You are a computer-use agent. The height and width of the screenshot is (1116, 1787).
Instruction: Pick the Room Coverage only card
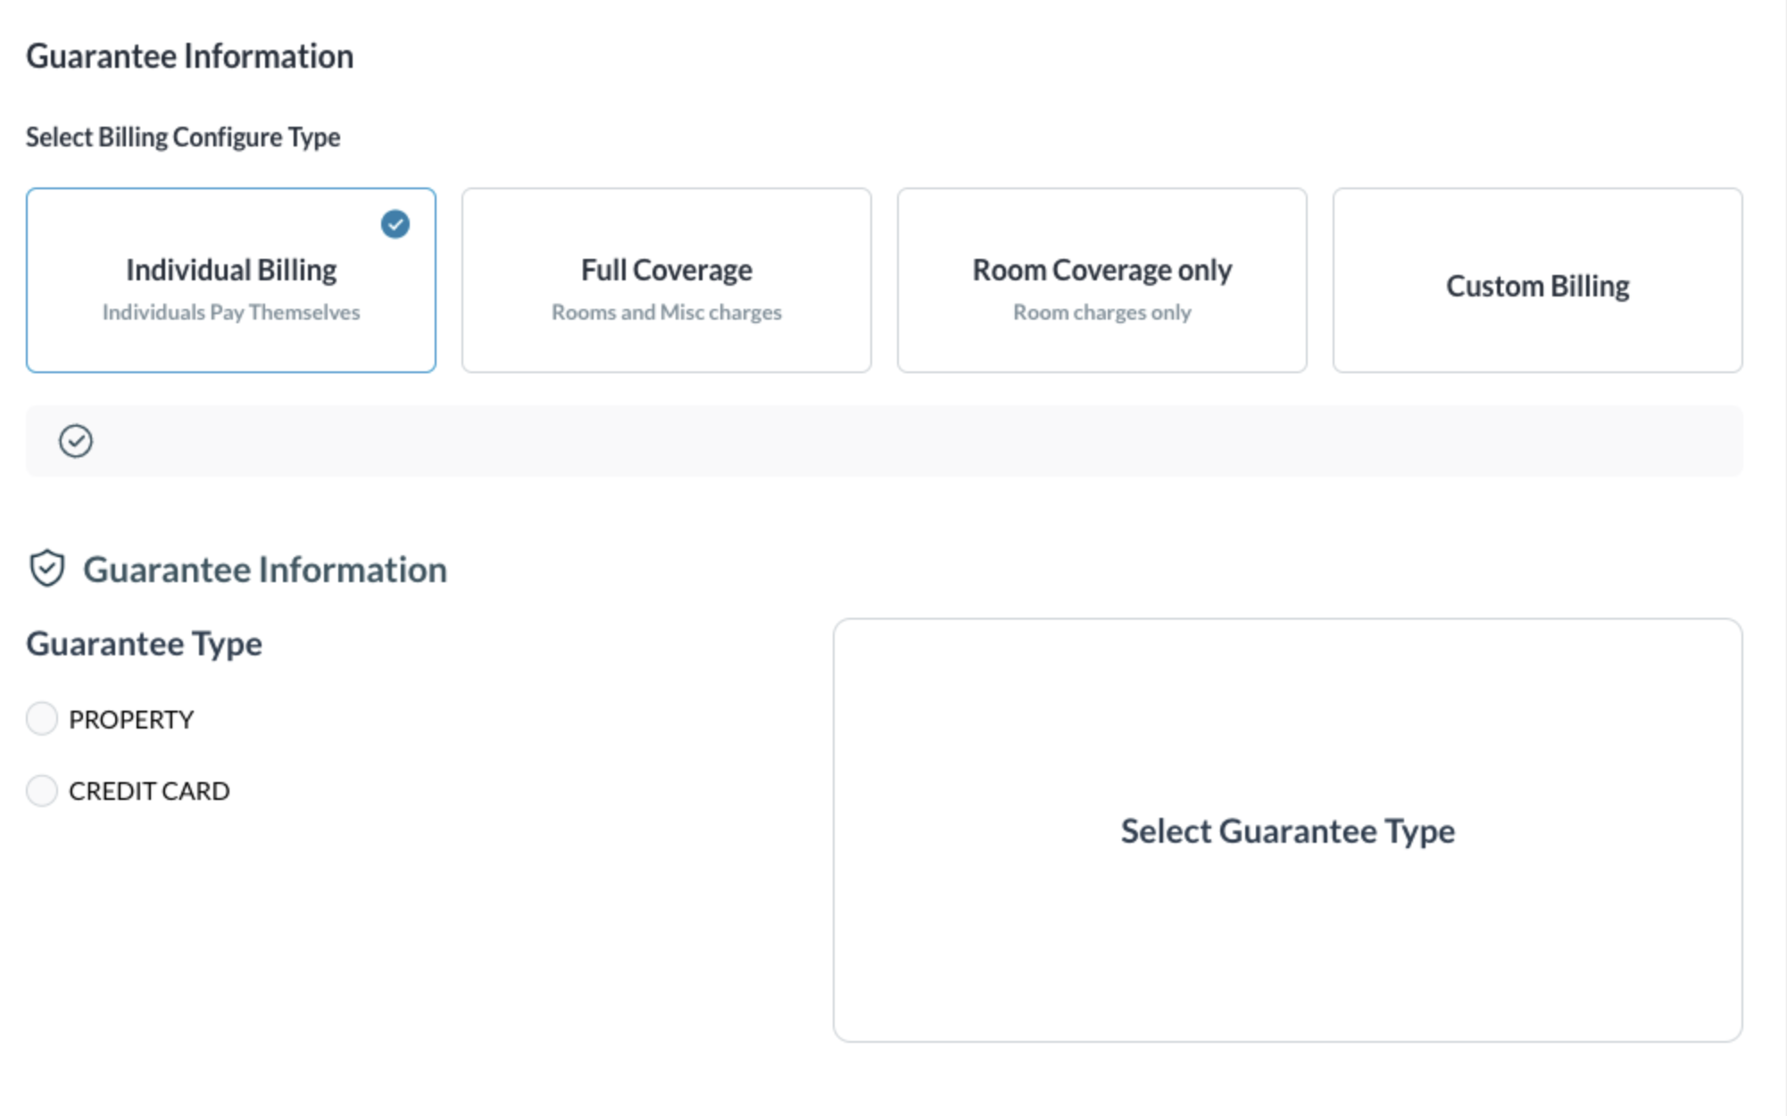pos(1101,279)
